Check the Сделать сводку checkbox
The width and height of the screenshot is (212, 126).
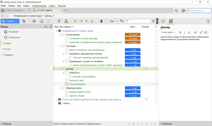(66, 96)
